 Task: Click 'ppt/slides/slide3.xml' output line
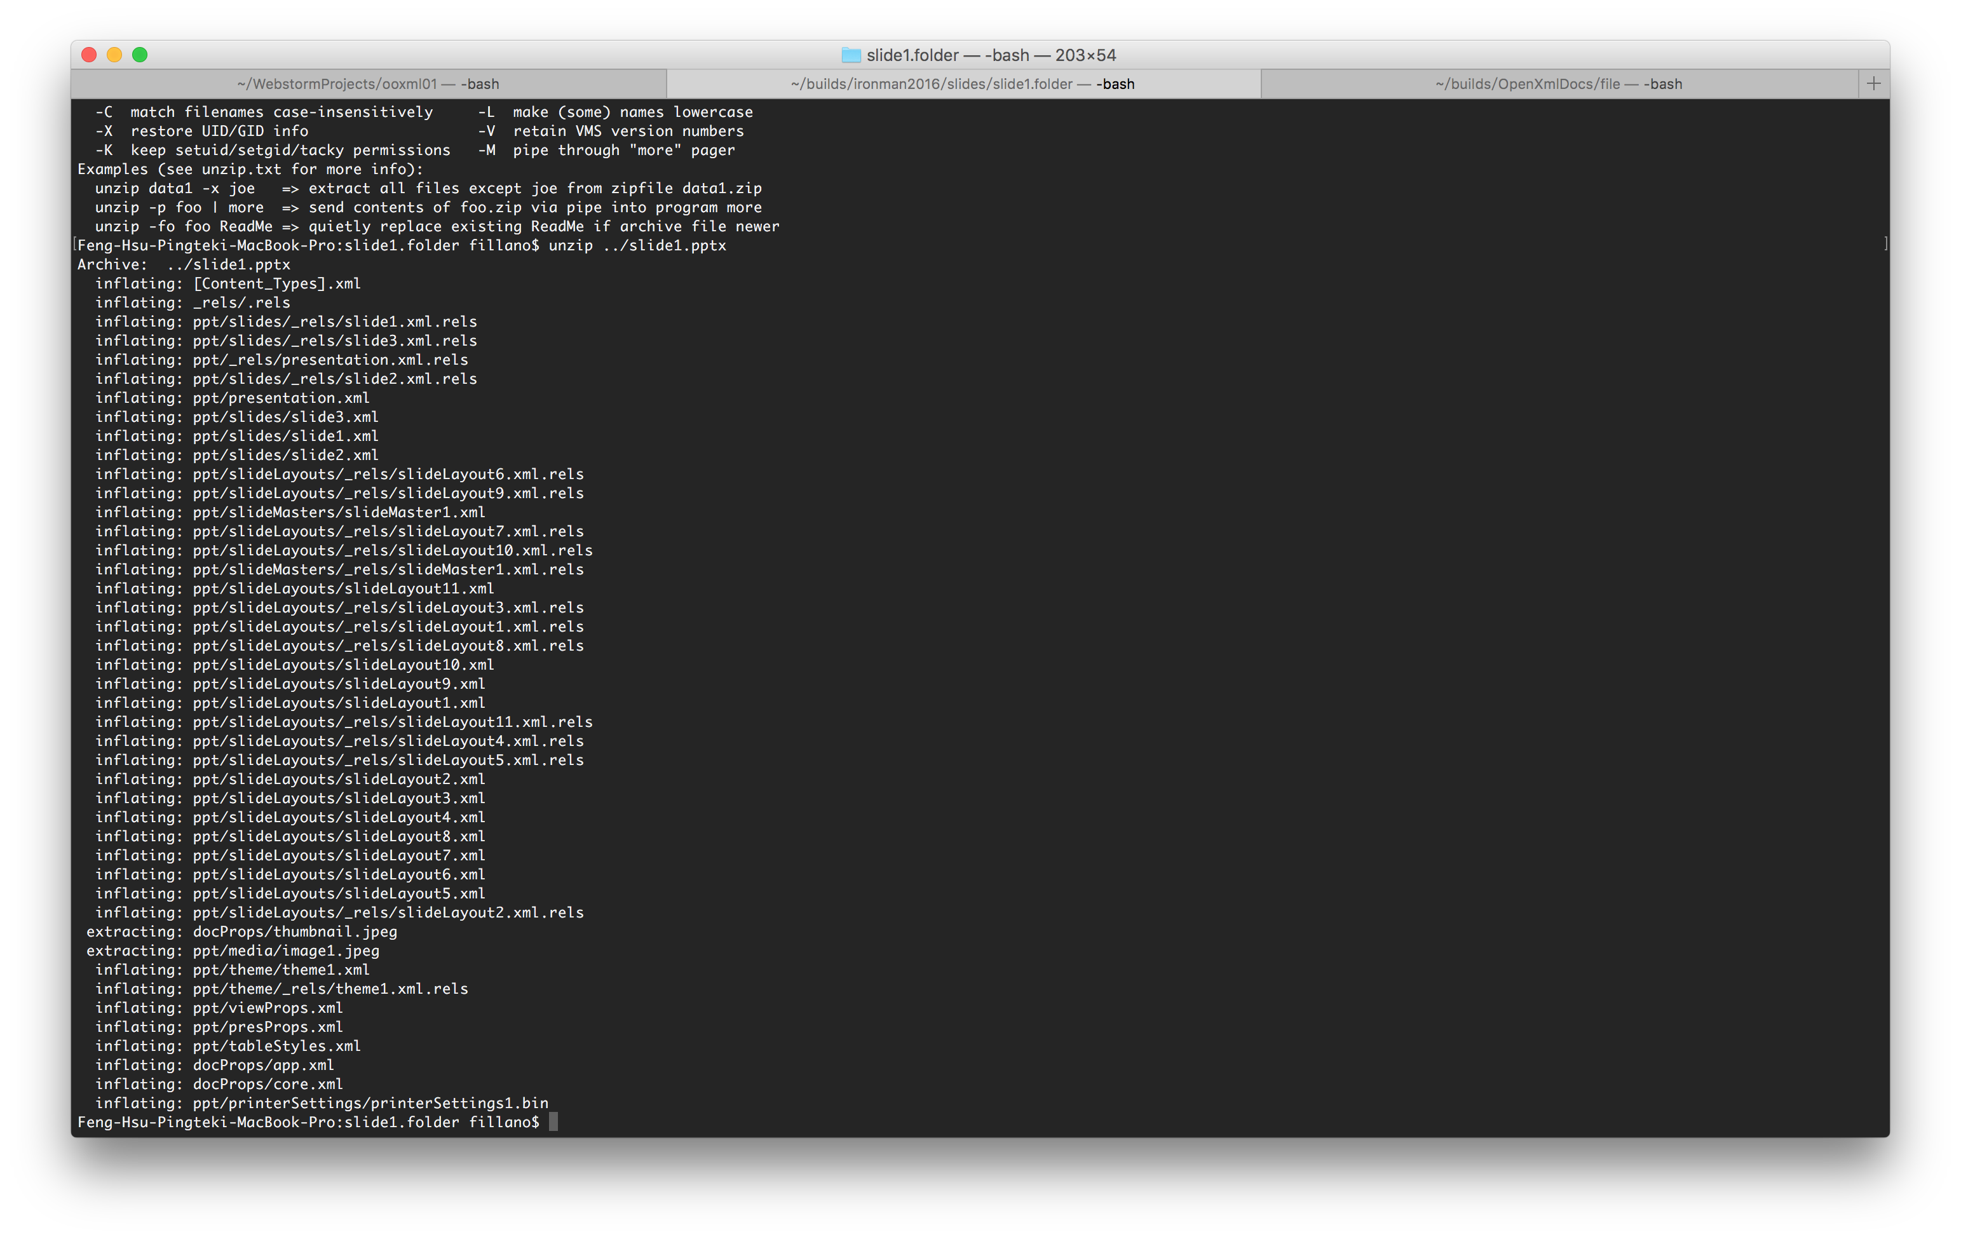pos(237,417)
